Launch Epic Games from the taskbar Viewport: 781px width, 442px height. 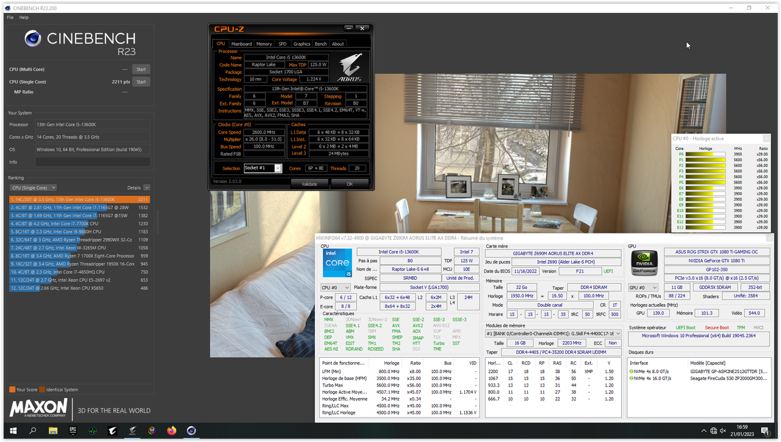click(x=73, y=430)
